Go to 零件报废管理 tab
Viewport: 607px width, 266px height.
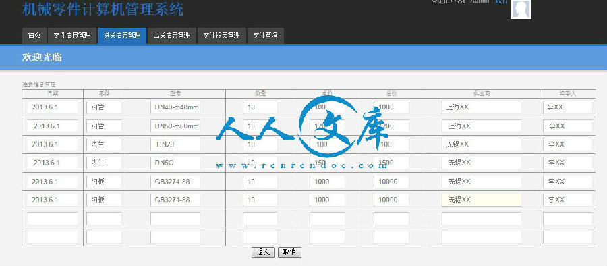click(x=222, y=36)
